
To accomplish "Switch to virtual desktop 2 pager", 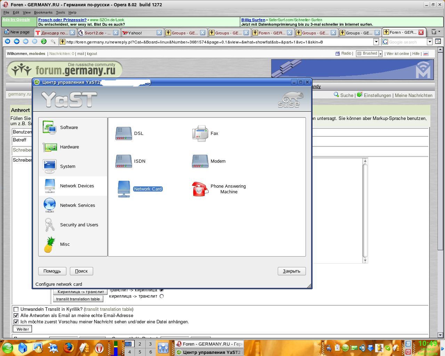I will [140, 344].
